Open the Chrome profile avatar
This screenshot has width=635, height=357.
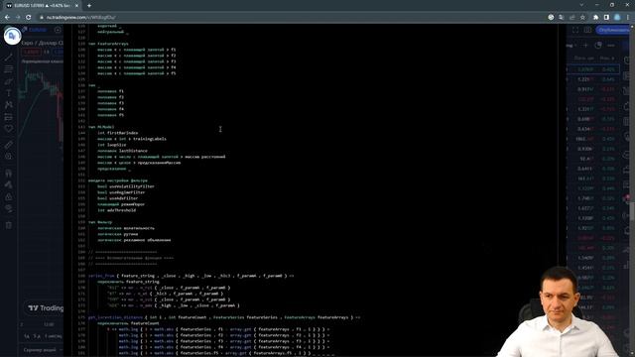617,18
